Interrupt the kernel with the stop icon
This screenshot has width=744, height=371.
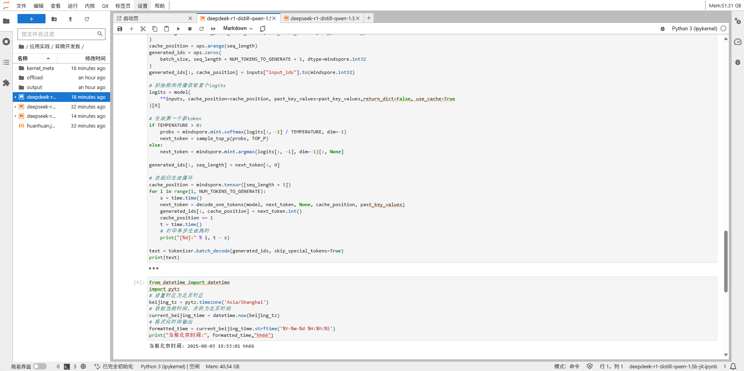pos(190,29)
